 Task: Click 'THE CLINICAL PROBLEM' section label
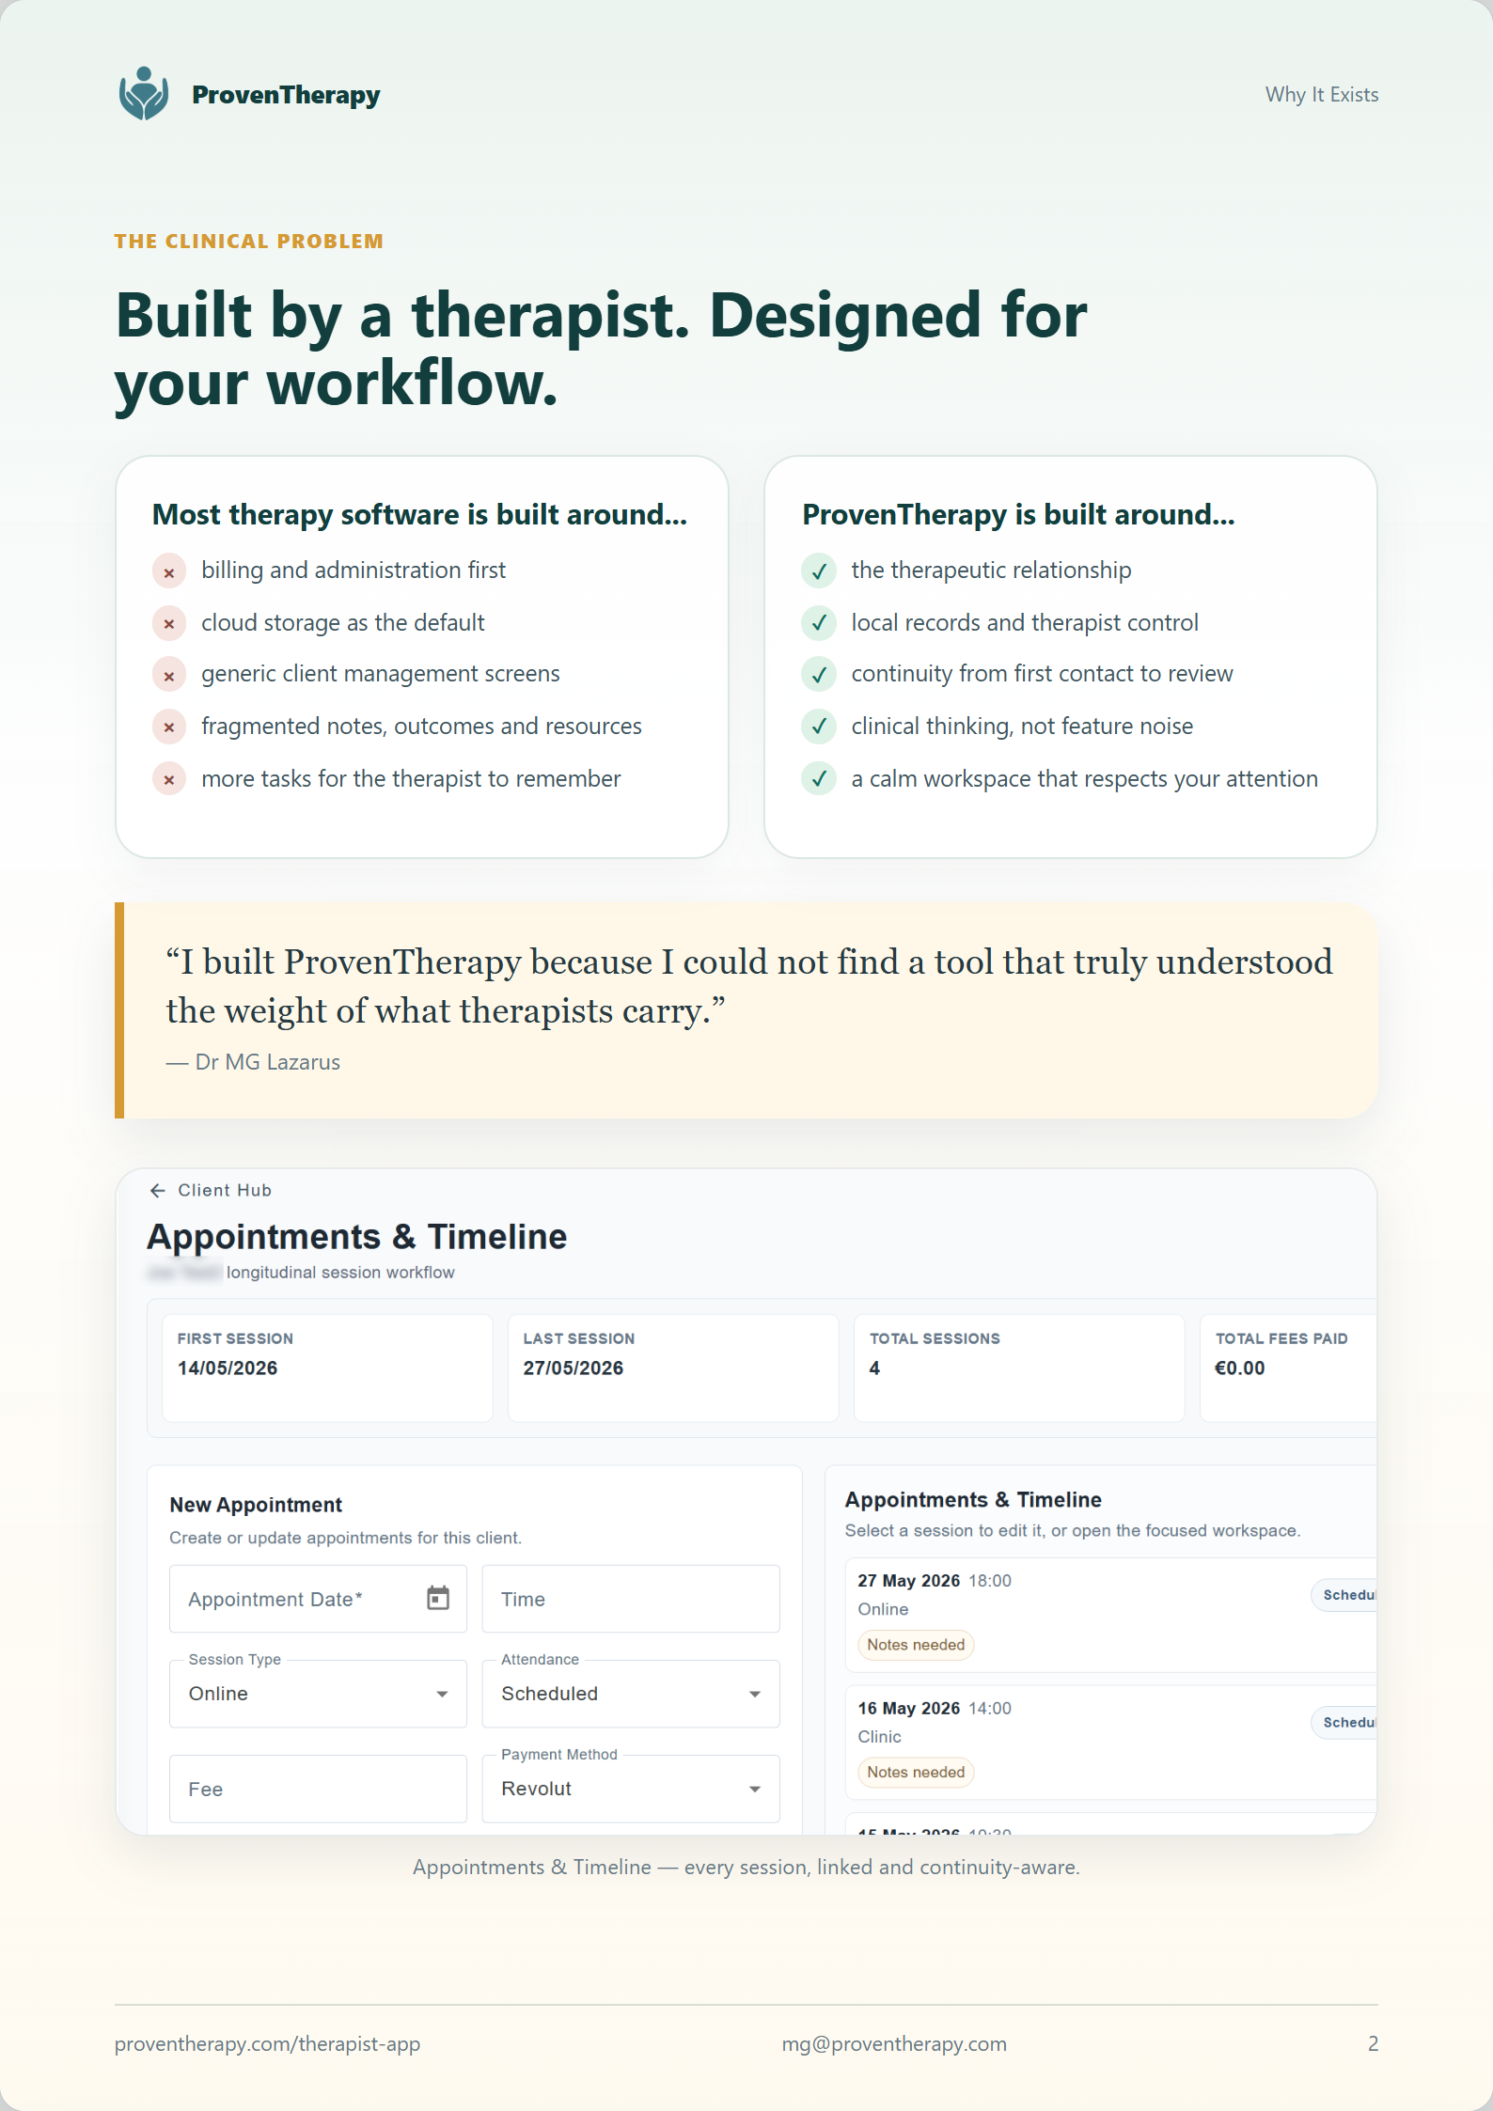pyautogui.click(x=249, y=242)
